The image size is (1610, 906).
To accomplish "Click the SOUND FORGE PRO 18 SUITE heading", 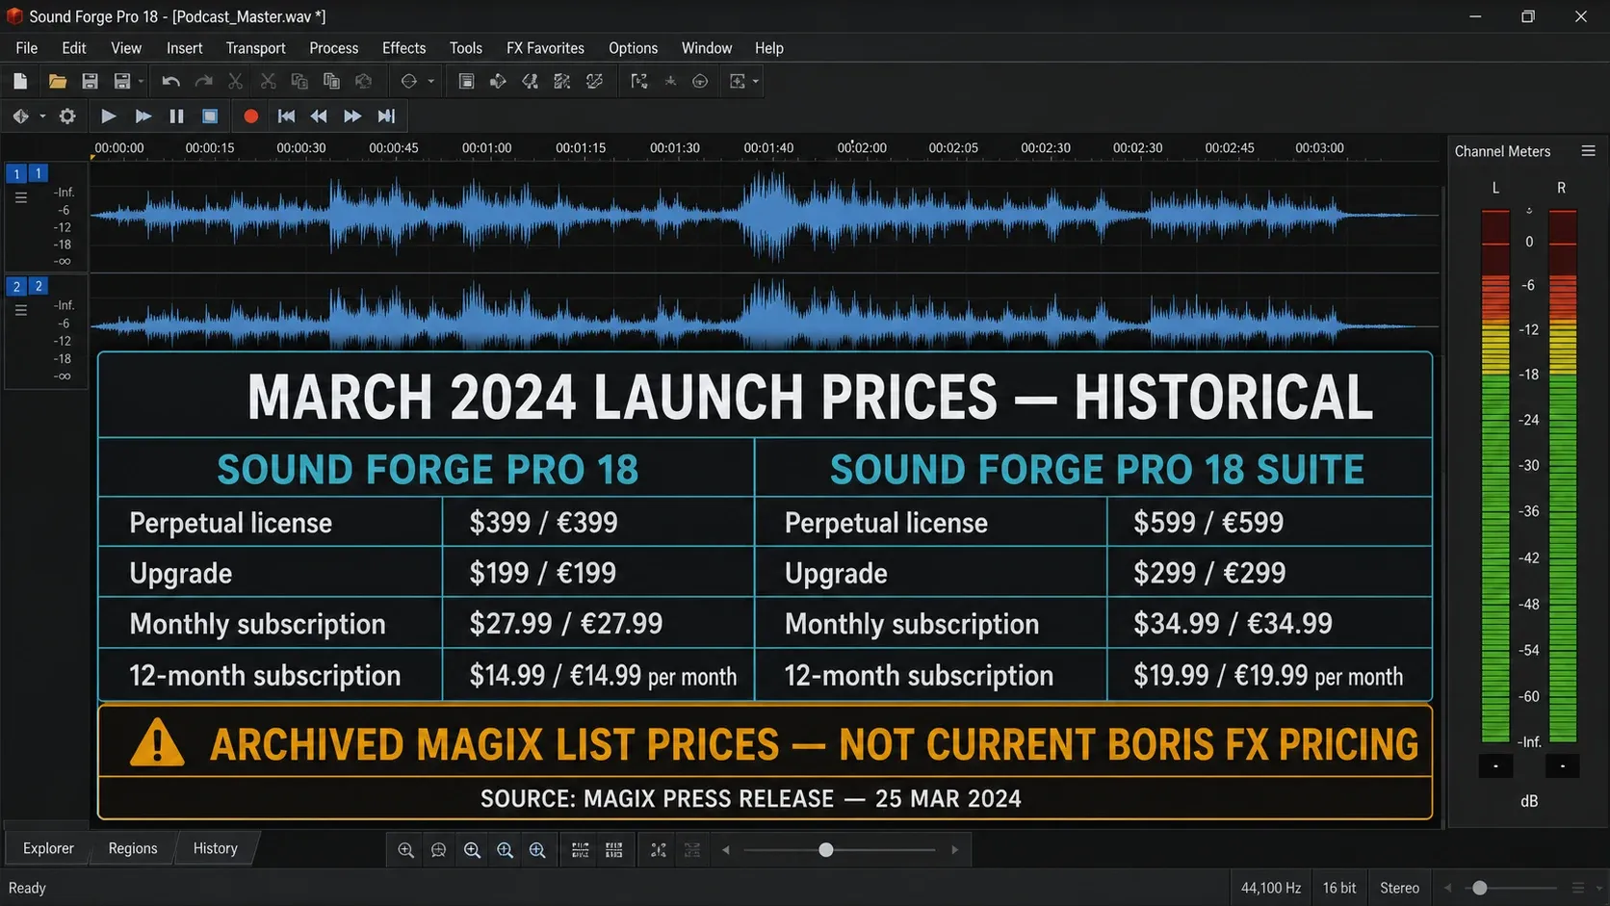I will (1097, 470).
